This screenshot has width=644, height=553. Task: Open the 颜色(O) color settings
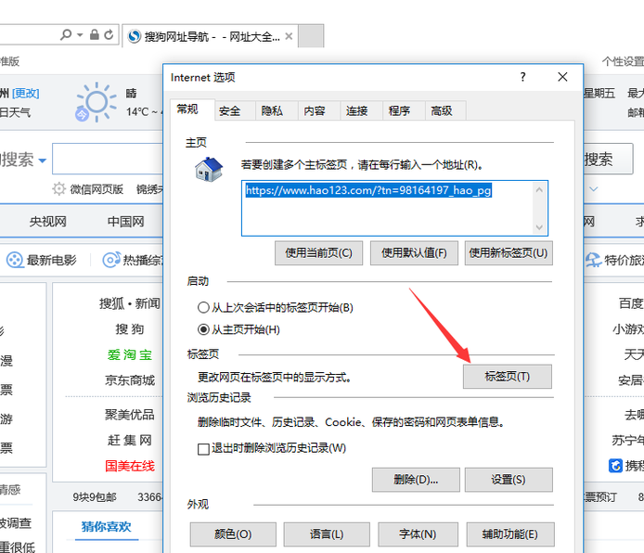point(233,534)
